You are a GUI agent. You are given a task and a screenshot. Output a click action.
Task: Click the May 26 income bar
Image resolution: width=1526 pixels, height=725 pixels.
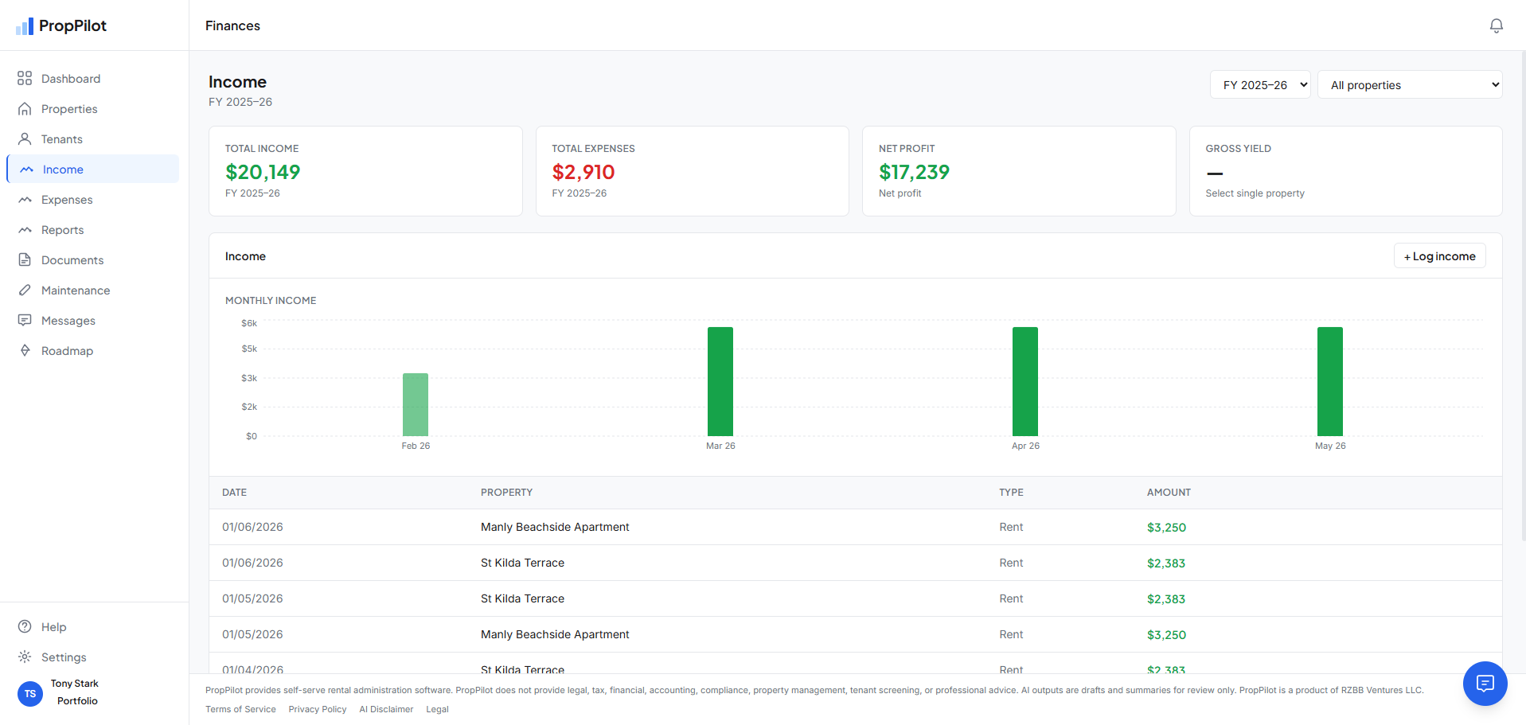(1330, 381)
